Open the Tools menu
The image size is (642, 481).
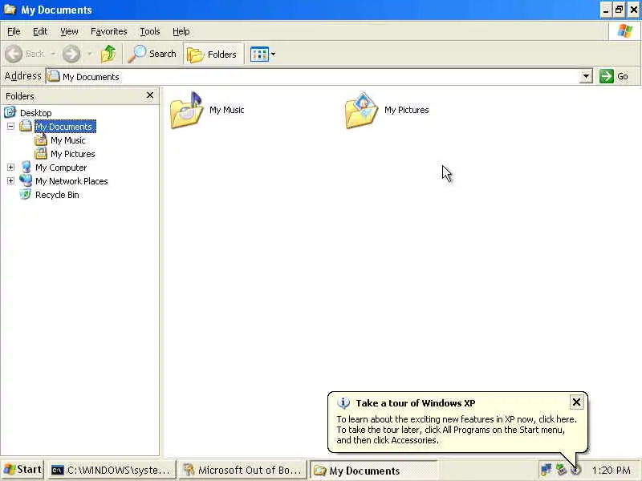(x=150, y=31)
